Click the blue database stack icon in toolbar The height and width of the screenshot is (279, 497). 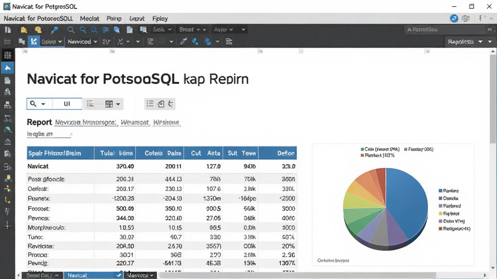208,42
